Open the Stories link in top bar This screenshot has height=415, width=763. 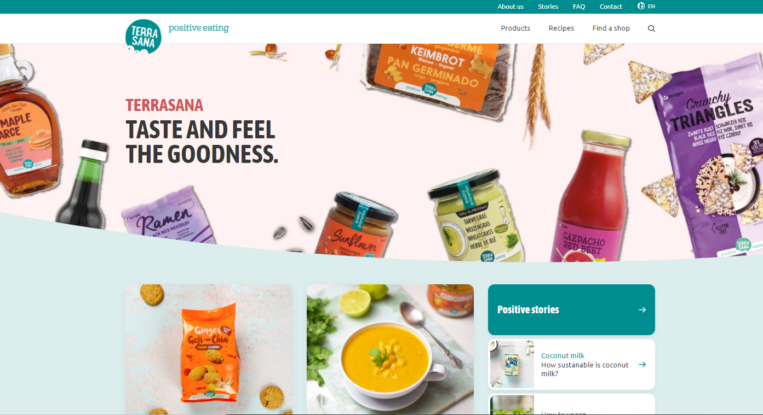coord(548,7)
